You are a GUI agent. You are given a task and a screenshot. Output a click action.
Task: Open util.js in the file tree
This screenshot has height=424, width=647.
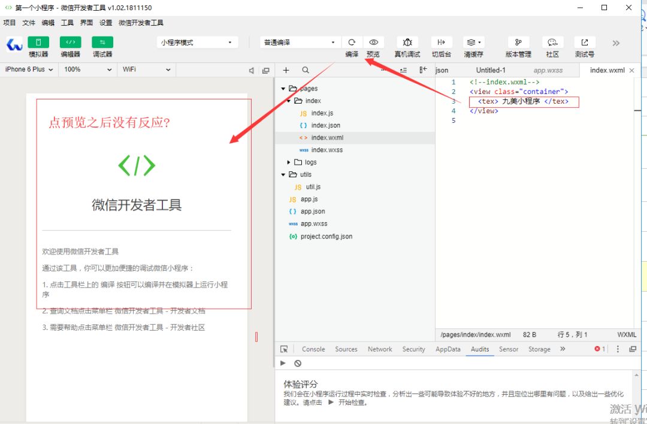pos(313,187)
